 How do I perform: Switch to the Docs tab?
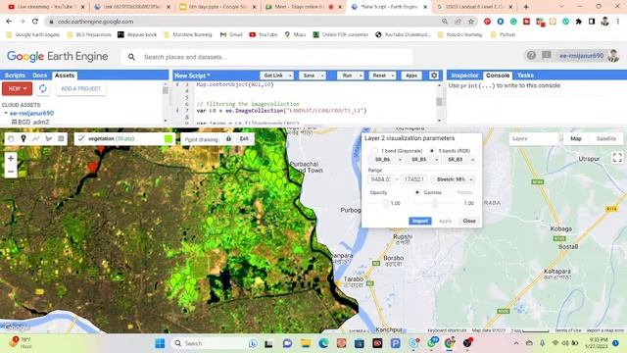(39, 76)
